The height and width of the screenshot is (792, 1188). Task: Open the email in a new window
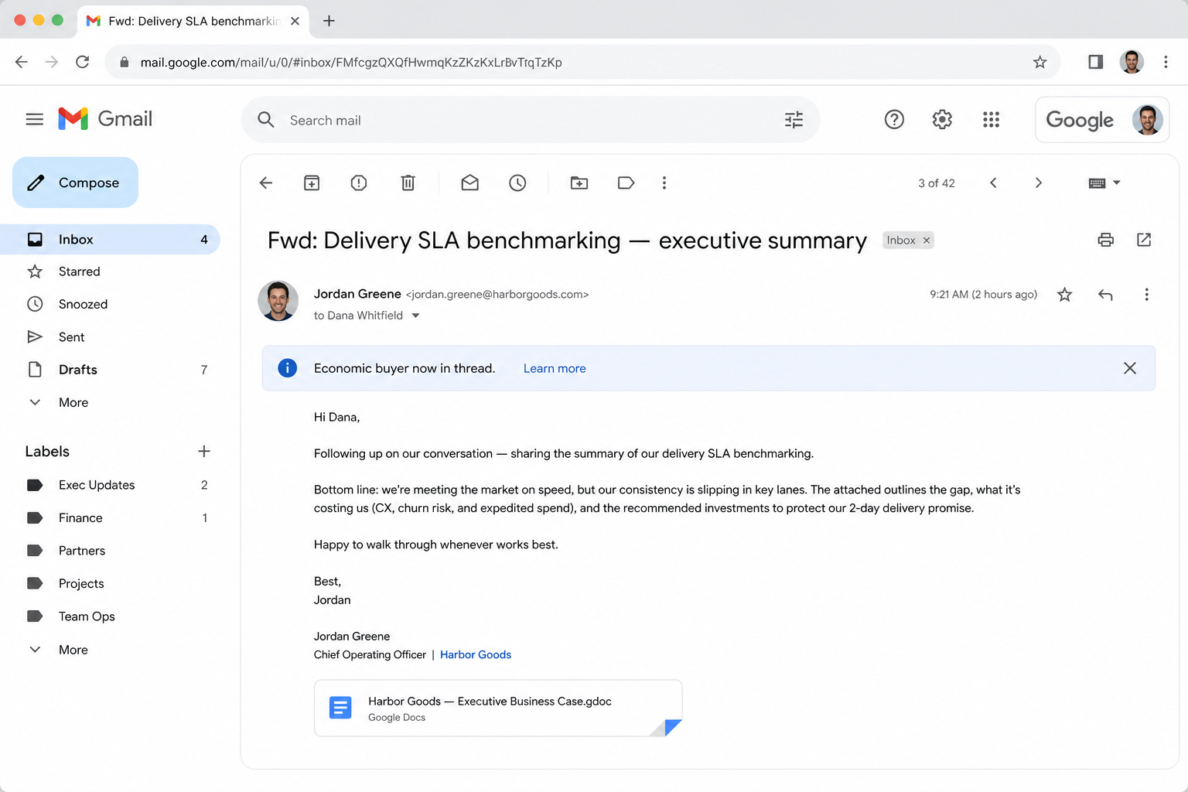point(1144,240)
